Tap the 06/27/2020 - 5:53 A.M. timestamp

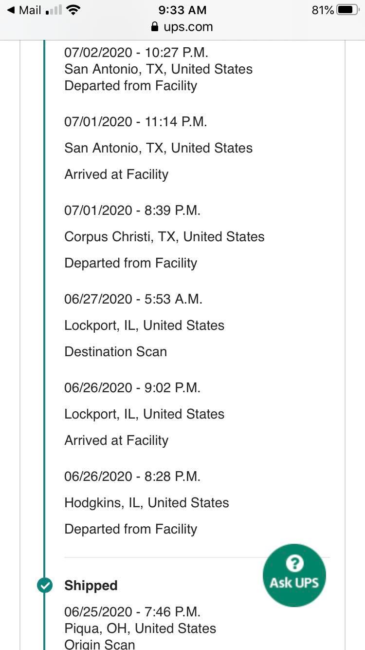pos(133,299)
